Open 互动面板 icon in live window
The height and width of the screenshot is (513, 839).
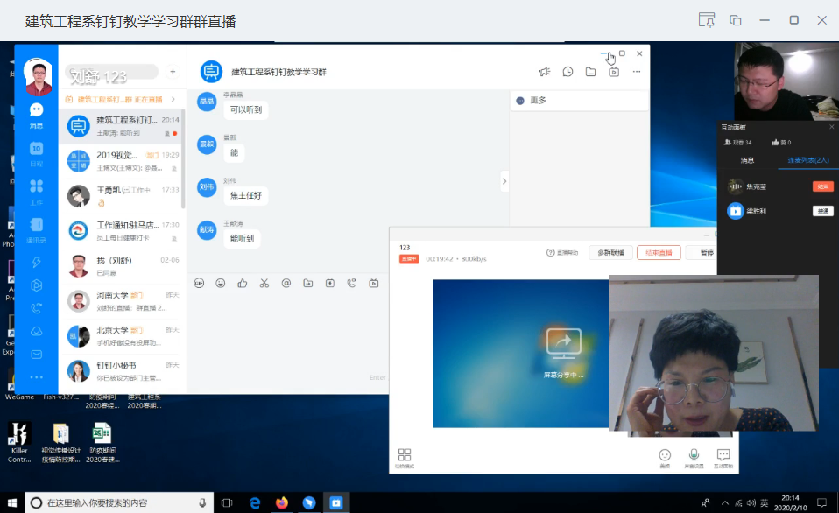click(723, 458)
